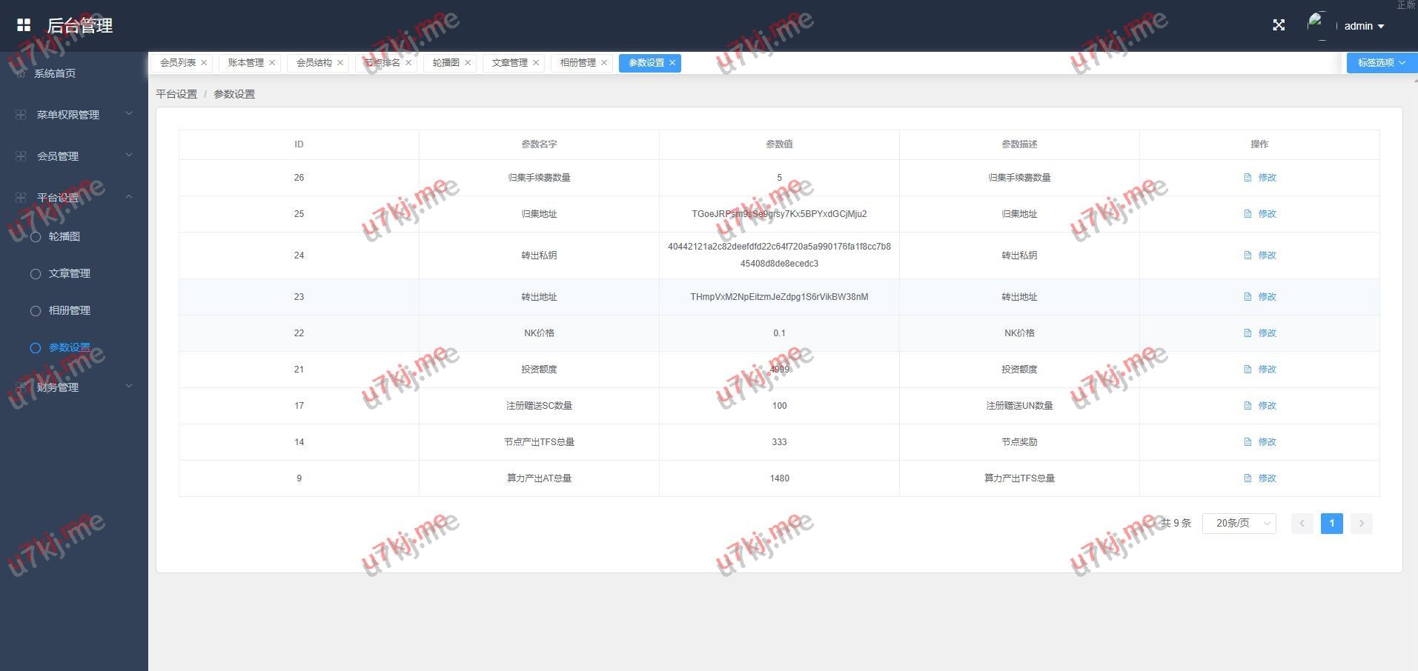Toggle fullscreen with the expand icon
Image resolution: width=1418 pixels, height=671 pixels.
1279,25
